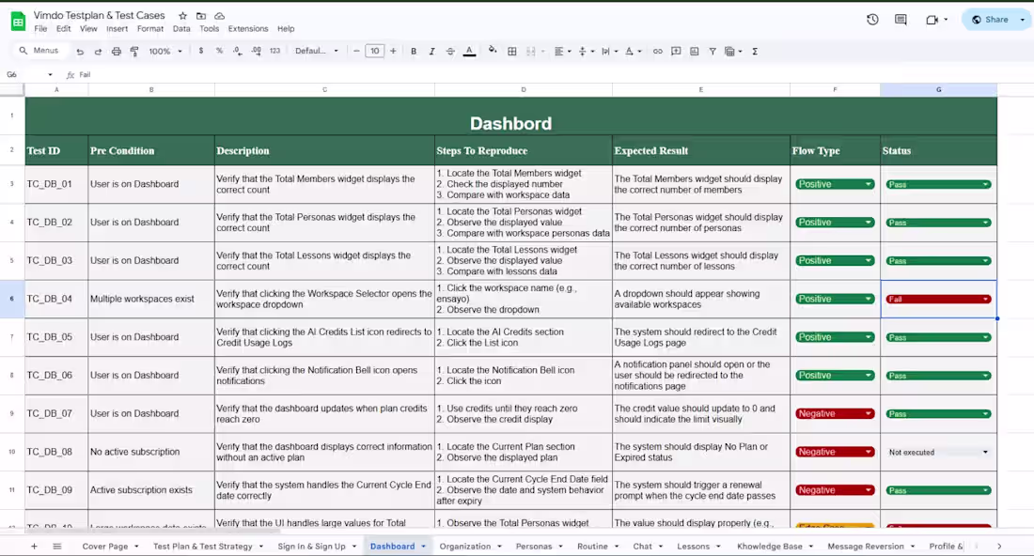The image size is (1034, 556).
Task: Click the Google Sheets home logo
Action: click(18, 22)
